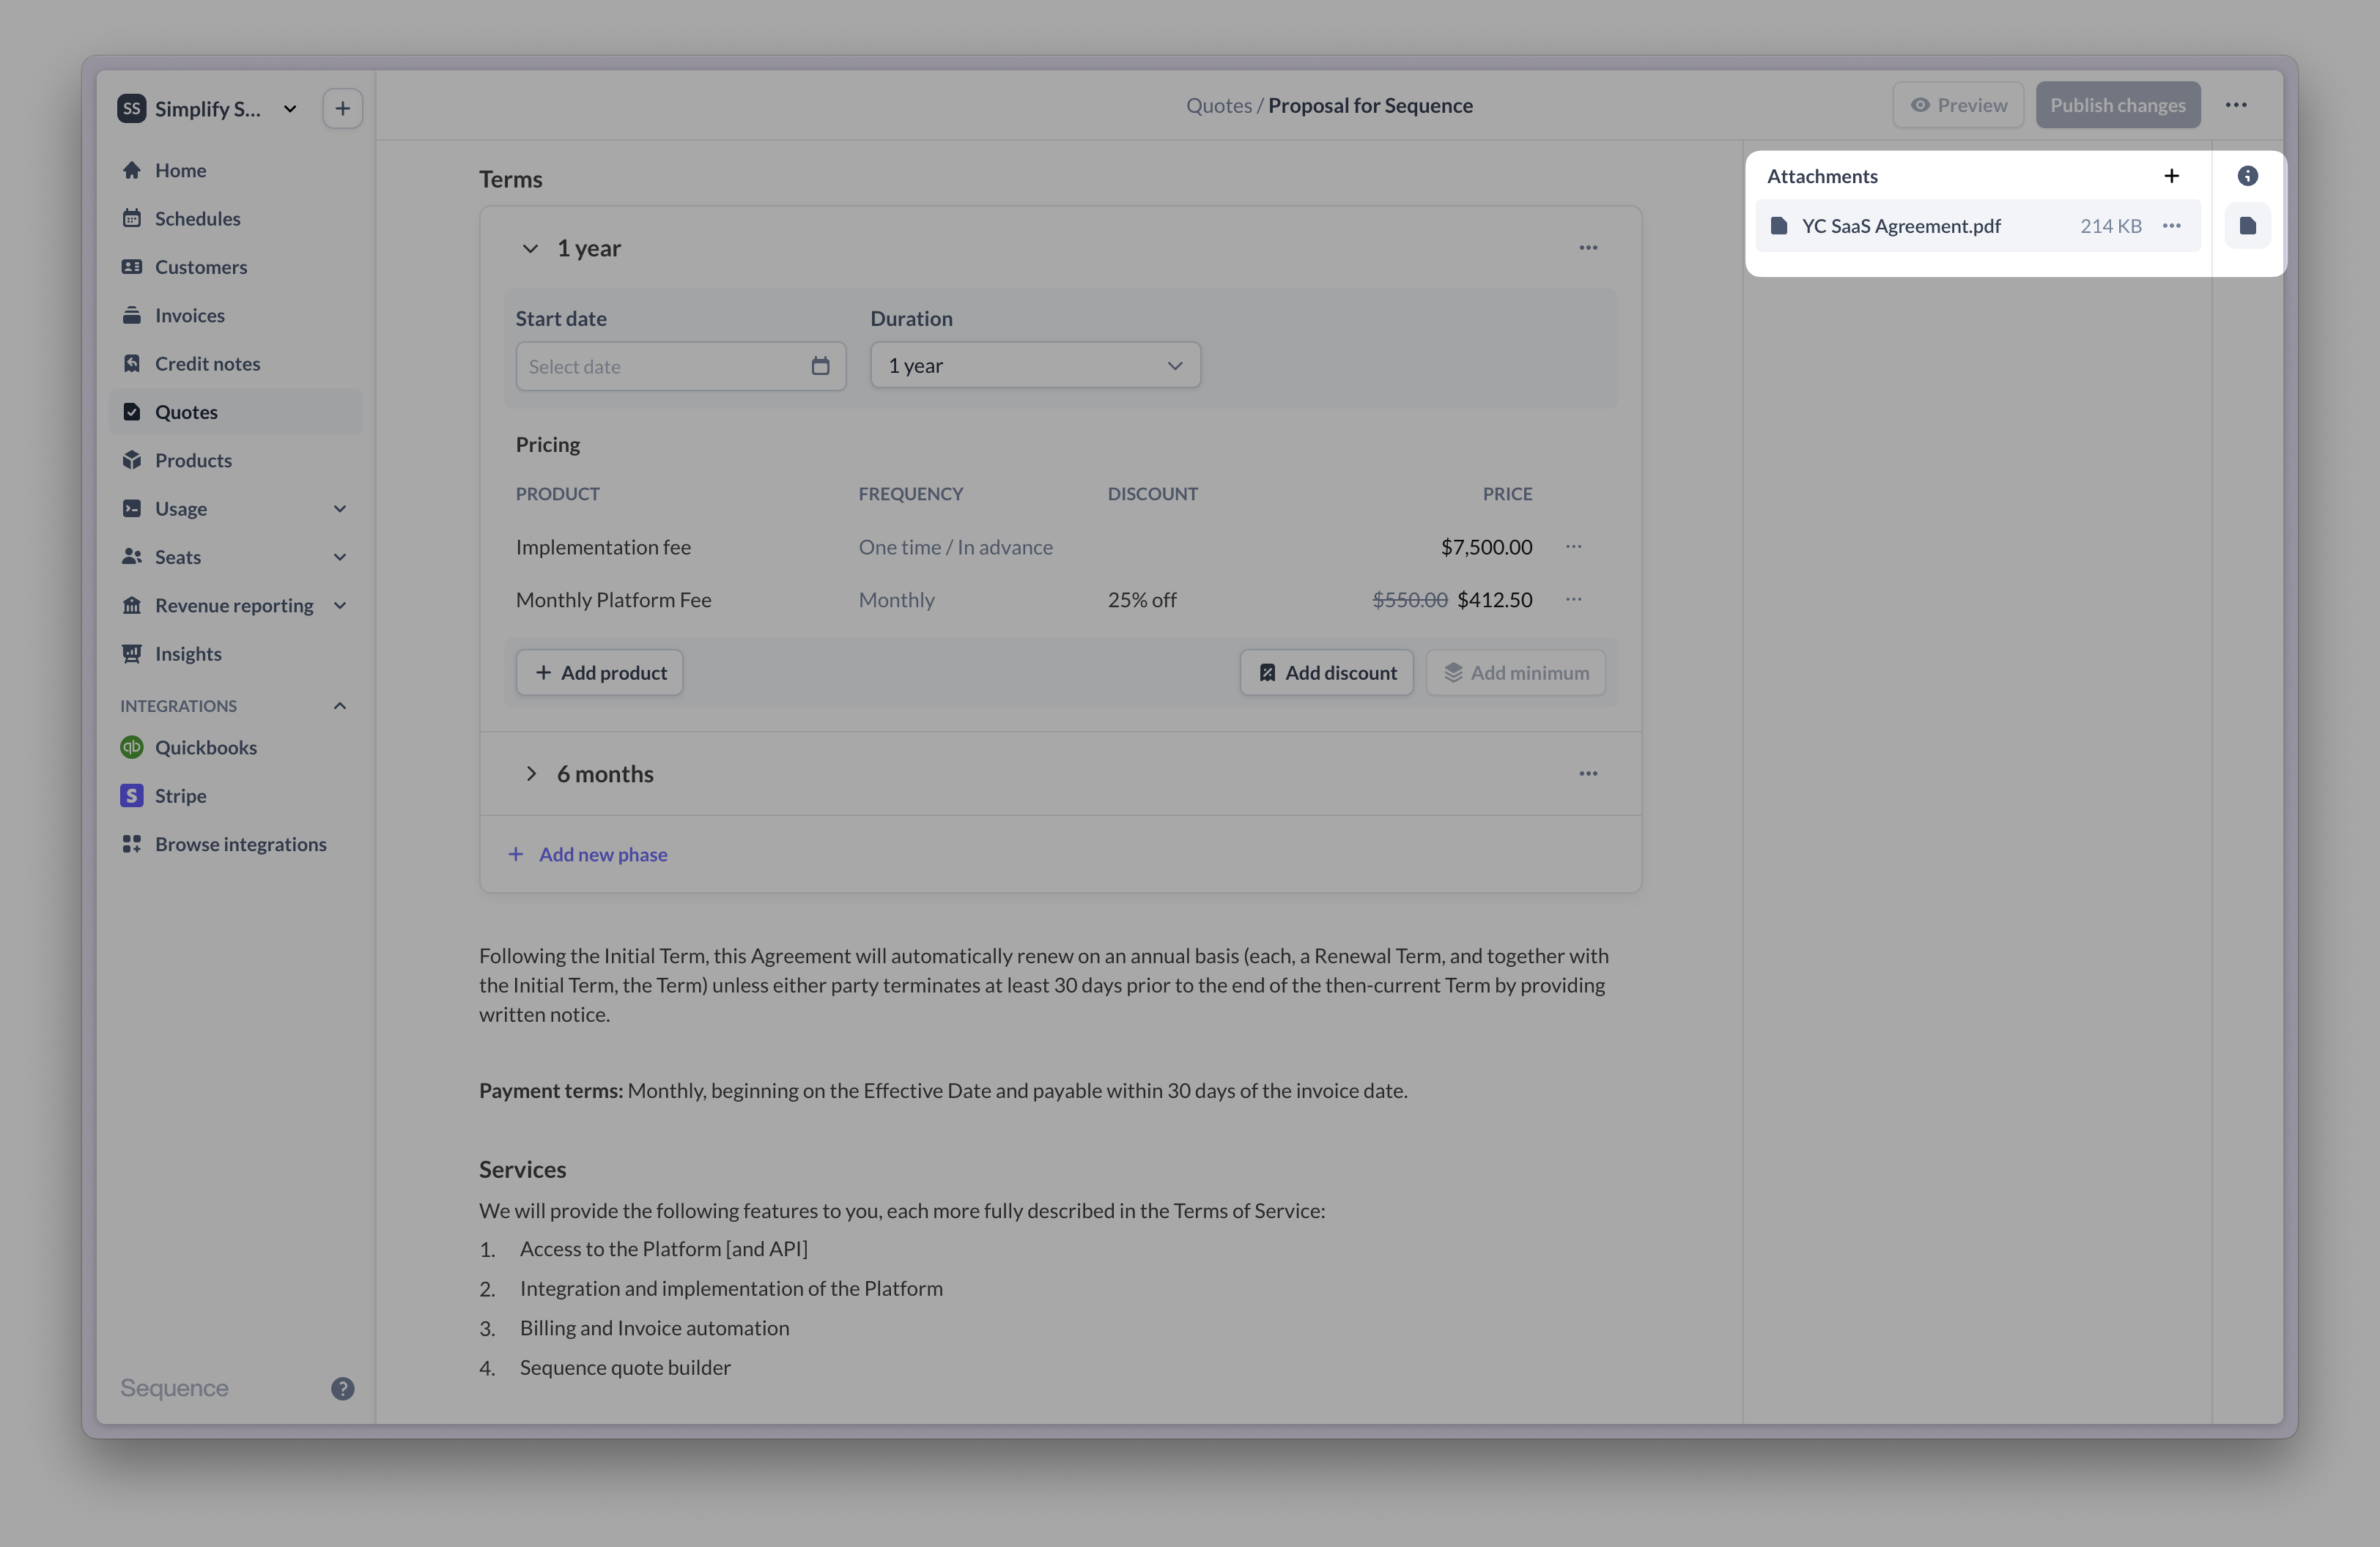2380x1547 pixels.
Task: Click Add discount
Action: [1326, 672]
